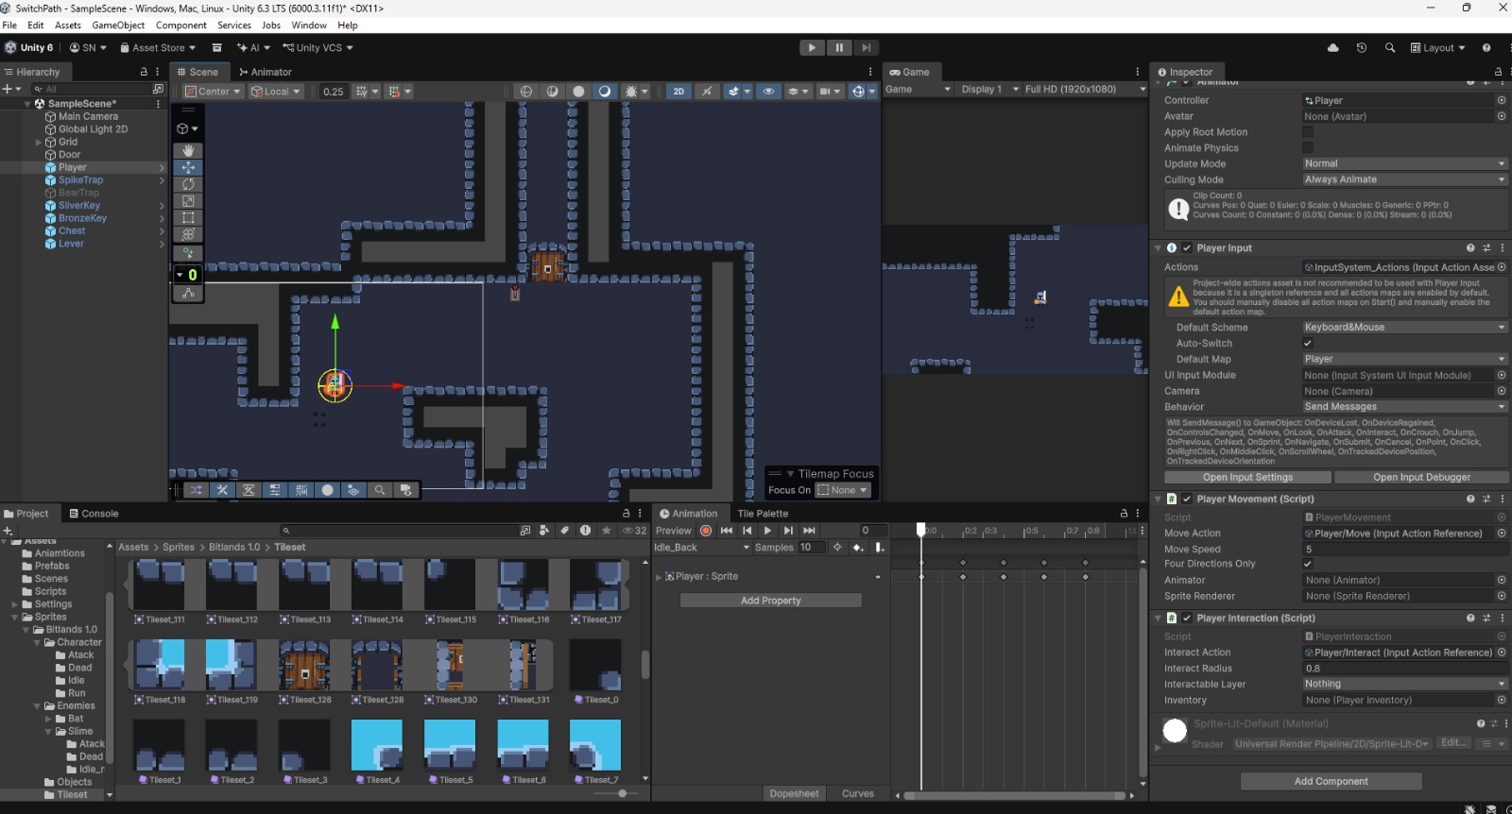The image size is (1512, 814).
Task: Toggle 2D view mode in Scene
Action: tap(679, 92)
